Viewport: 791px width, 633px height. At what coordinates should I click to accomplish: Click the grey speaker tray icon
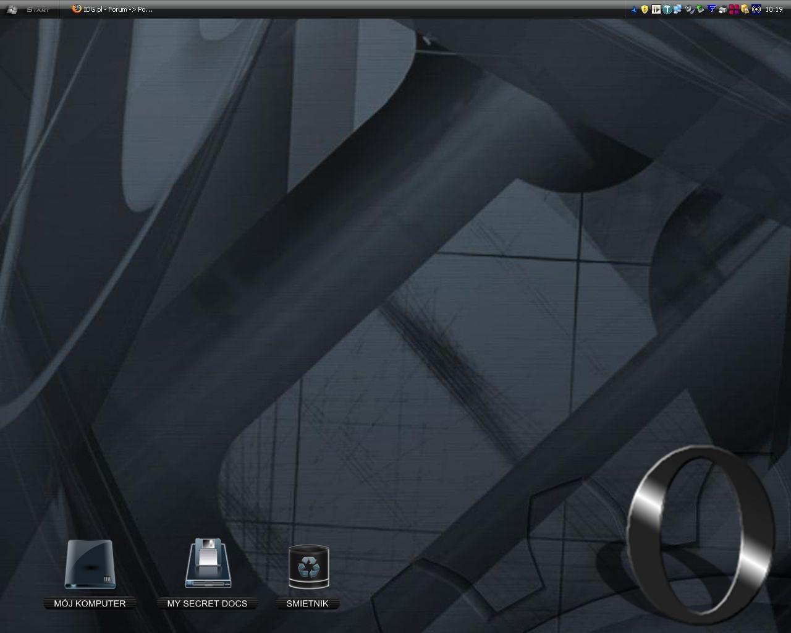[x=690, y=9]
